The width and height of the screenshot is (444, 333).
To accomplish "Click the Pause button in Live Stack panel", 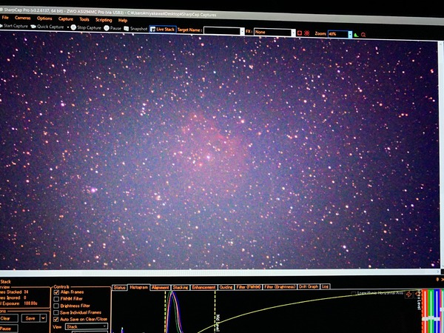I will click(x=8, y=329).
